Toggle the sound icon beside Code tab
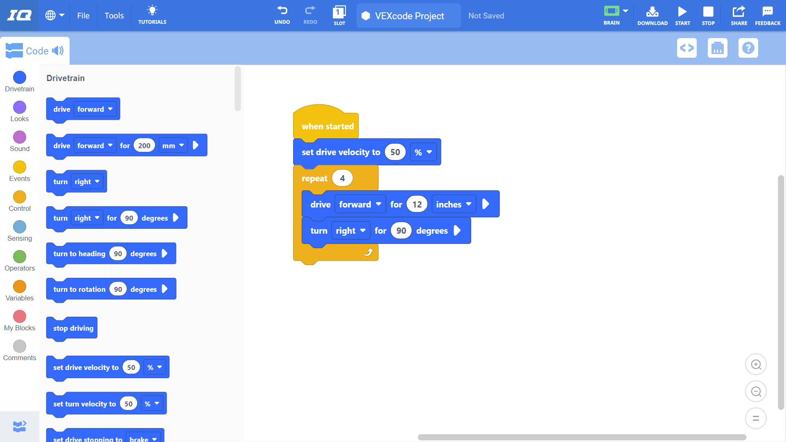Screen dimensions: 786x442 pyautogui.click(x=58, y=51)
